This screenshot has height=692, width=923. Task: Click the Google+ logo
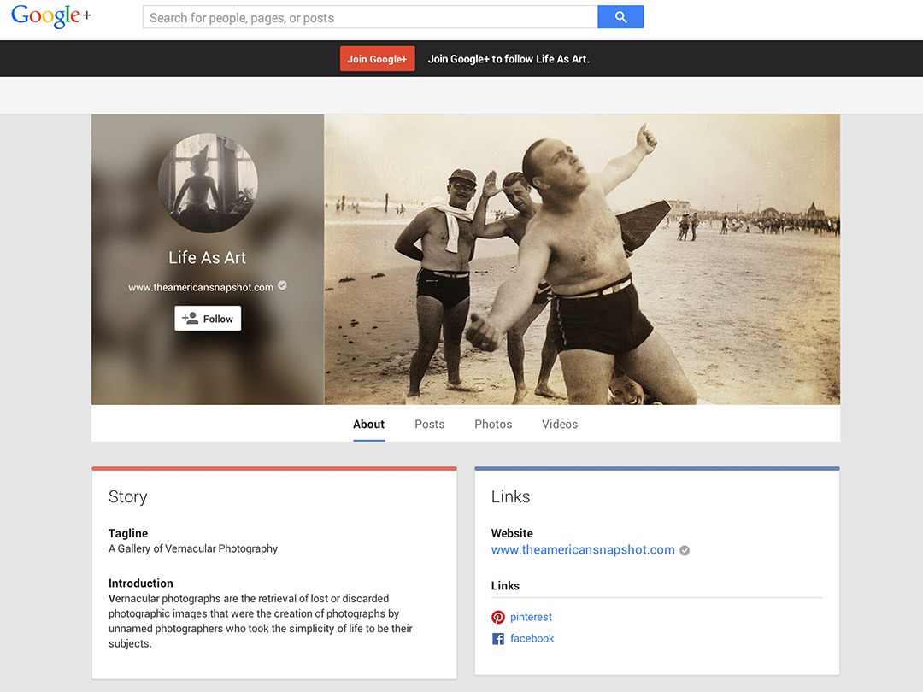[51, 16]
